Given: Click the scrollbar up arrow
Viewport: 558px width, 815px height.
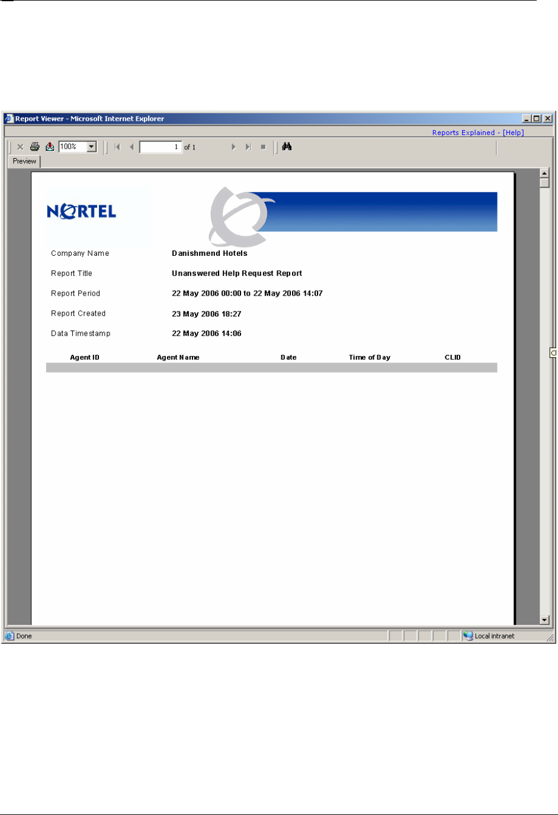Looking at the screenshot, I should point(545,173).
